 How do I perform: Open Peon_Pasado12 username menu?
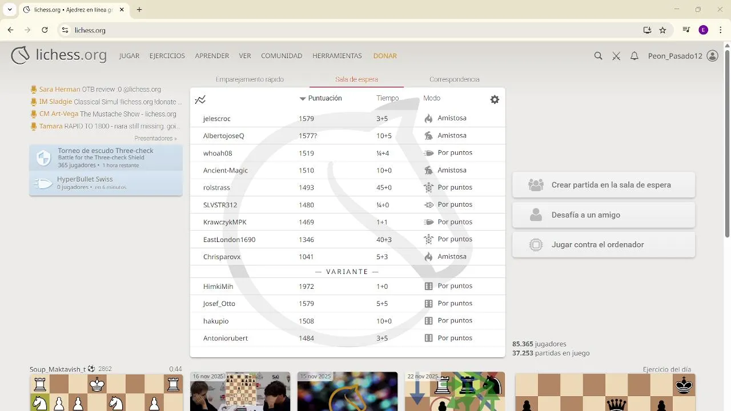click(x=675, y=56)
